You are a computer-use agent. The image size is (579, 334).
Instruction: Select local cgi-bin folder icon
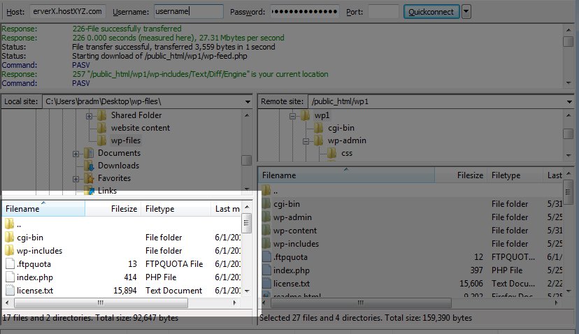coord(10,237)
